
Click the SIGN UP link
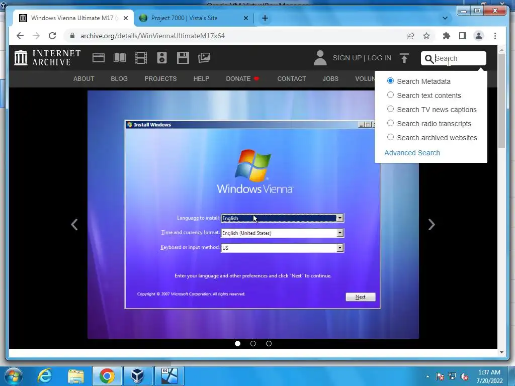point(347,58)
